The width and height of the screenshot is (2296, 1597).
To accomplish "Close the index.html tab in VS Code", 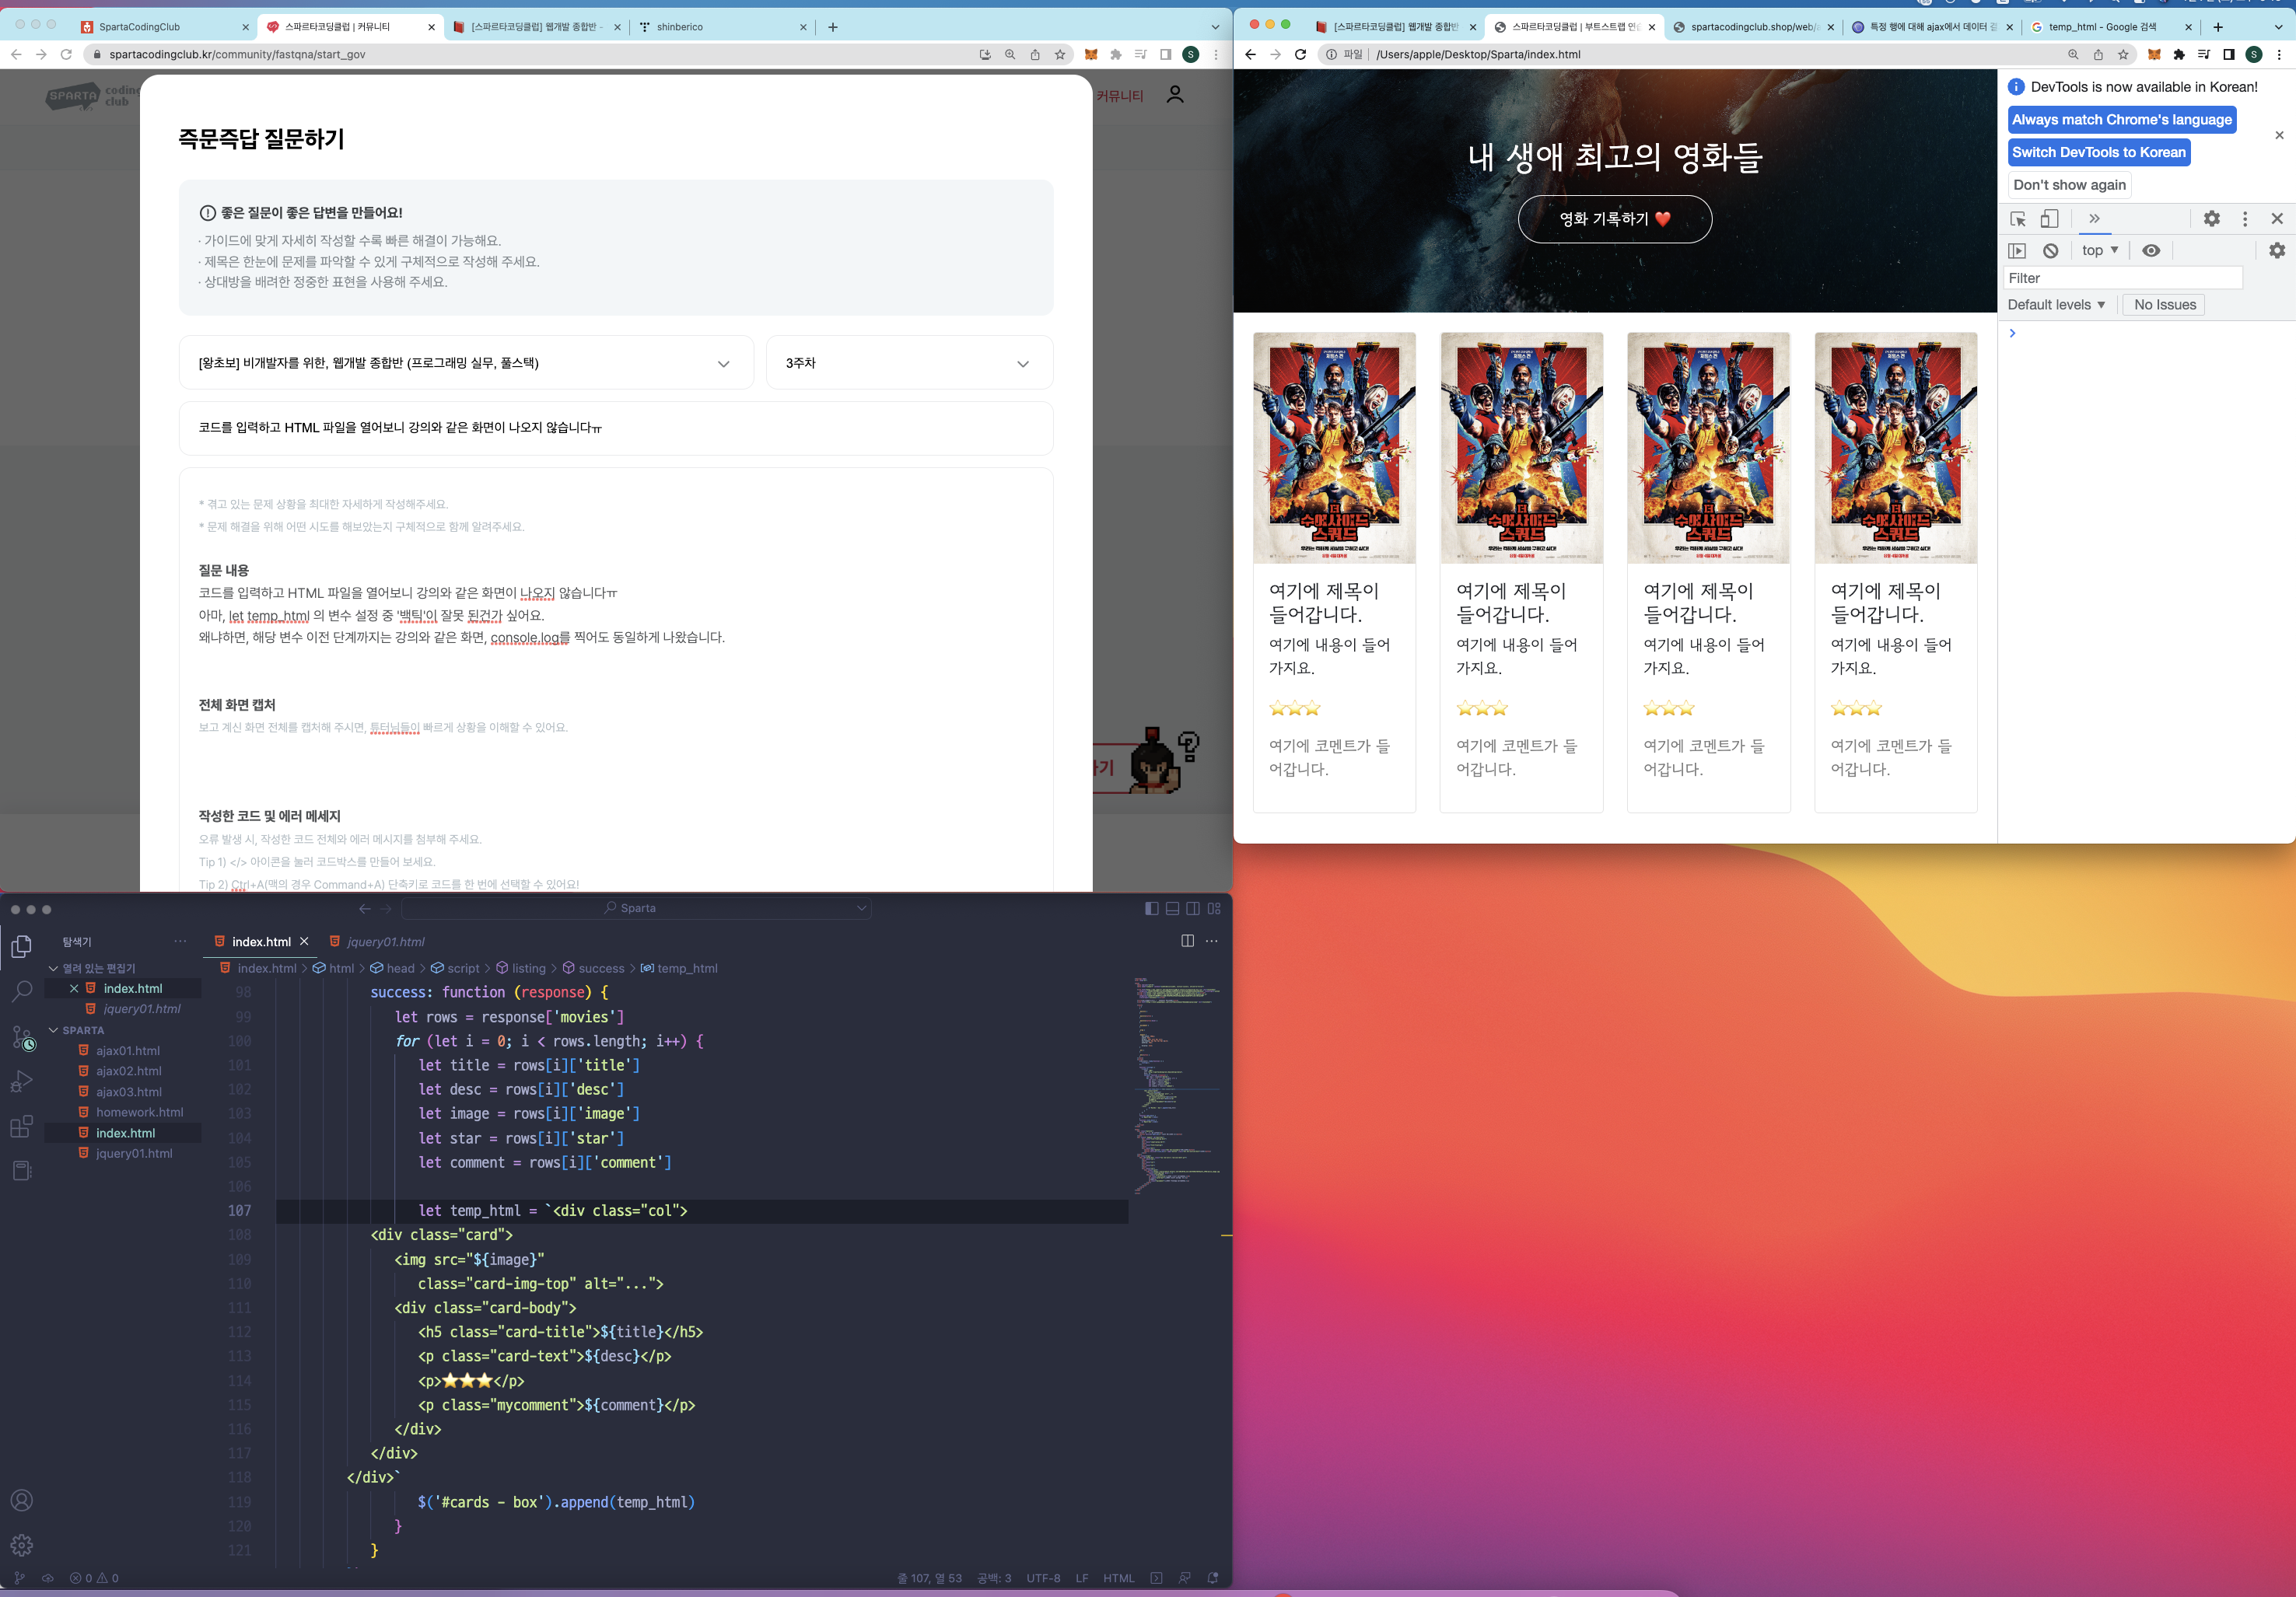I will coord(304,942).
